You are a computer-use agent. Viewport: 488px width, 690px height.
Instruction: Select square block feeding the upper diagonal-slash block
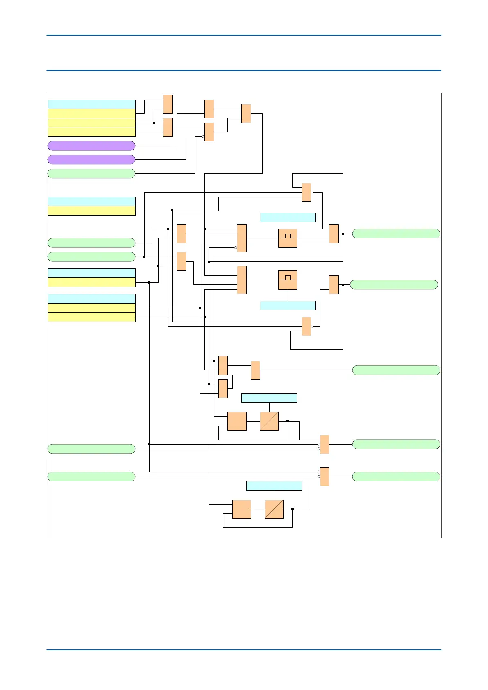237,421
